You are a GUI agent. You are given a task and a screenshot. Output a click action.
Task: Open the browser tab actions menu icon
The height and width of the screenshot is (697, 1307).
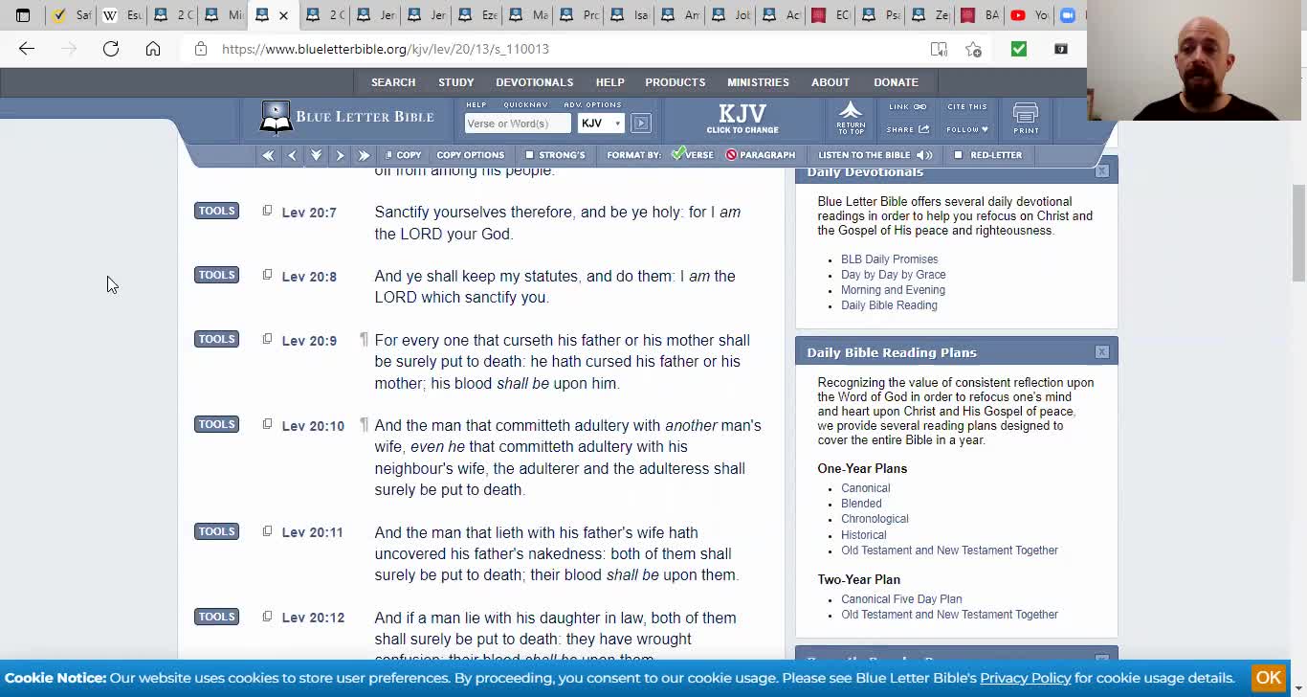pyautogui.click(x=23, y=15)
